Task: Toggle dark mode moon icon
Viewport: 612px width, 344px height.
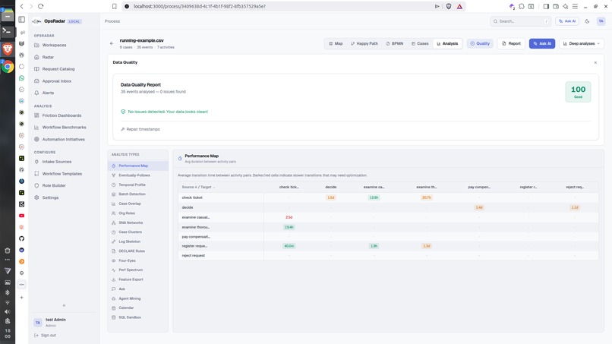Action: pyautogui.click(x=587, y=21)
